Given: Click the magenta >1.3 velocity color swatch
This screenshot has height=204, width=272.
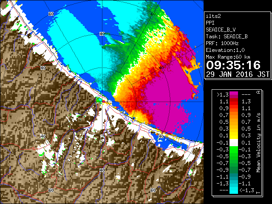Looking at the screenshot, I should coord(234,93).
